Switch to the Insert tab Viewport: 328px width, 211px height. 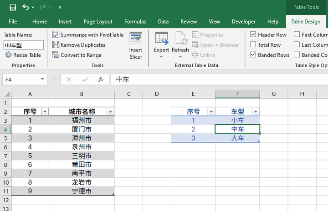pyautogui.click(x=65, y=21)
